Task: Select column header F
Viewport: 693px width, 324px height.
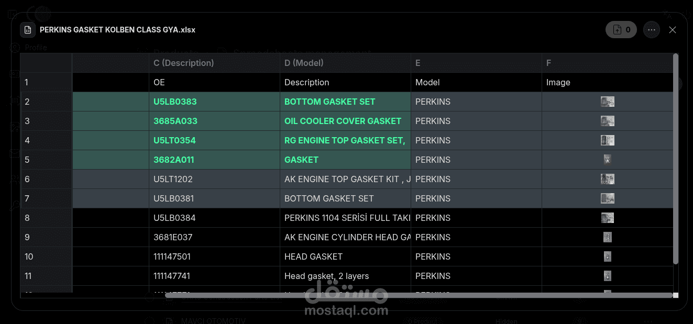Action: pyautogui.click(x=607, y=63)
